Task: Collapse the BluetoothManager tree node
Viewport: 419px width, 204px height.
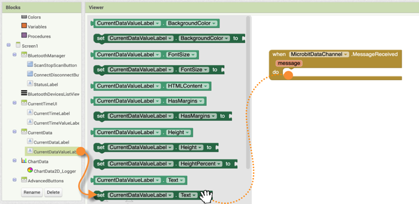Action: [x=14, y=55]
